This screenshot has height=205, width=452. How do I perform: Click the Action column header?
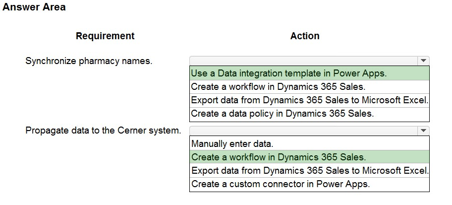[x=305, y=36]
